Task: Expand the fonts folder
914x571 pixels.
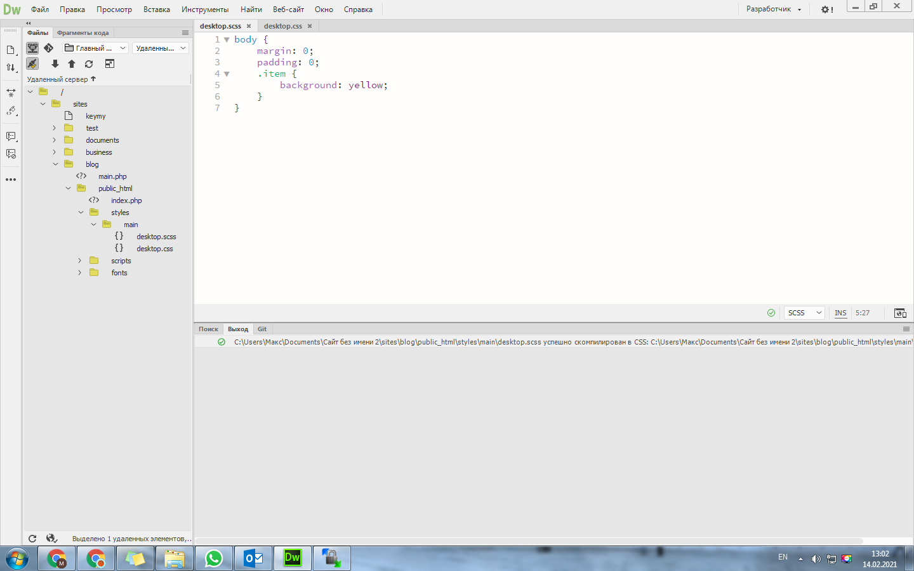Action: [80, 273]
